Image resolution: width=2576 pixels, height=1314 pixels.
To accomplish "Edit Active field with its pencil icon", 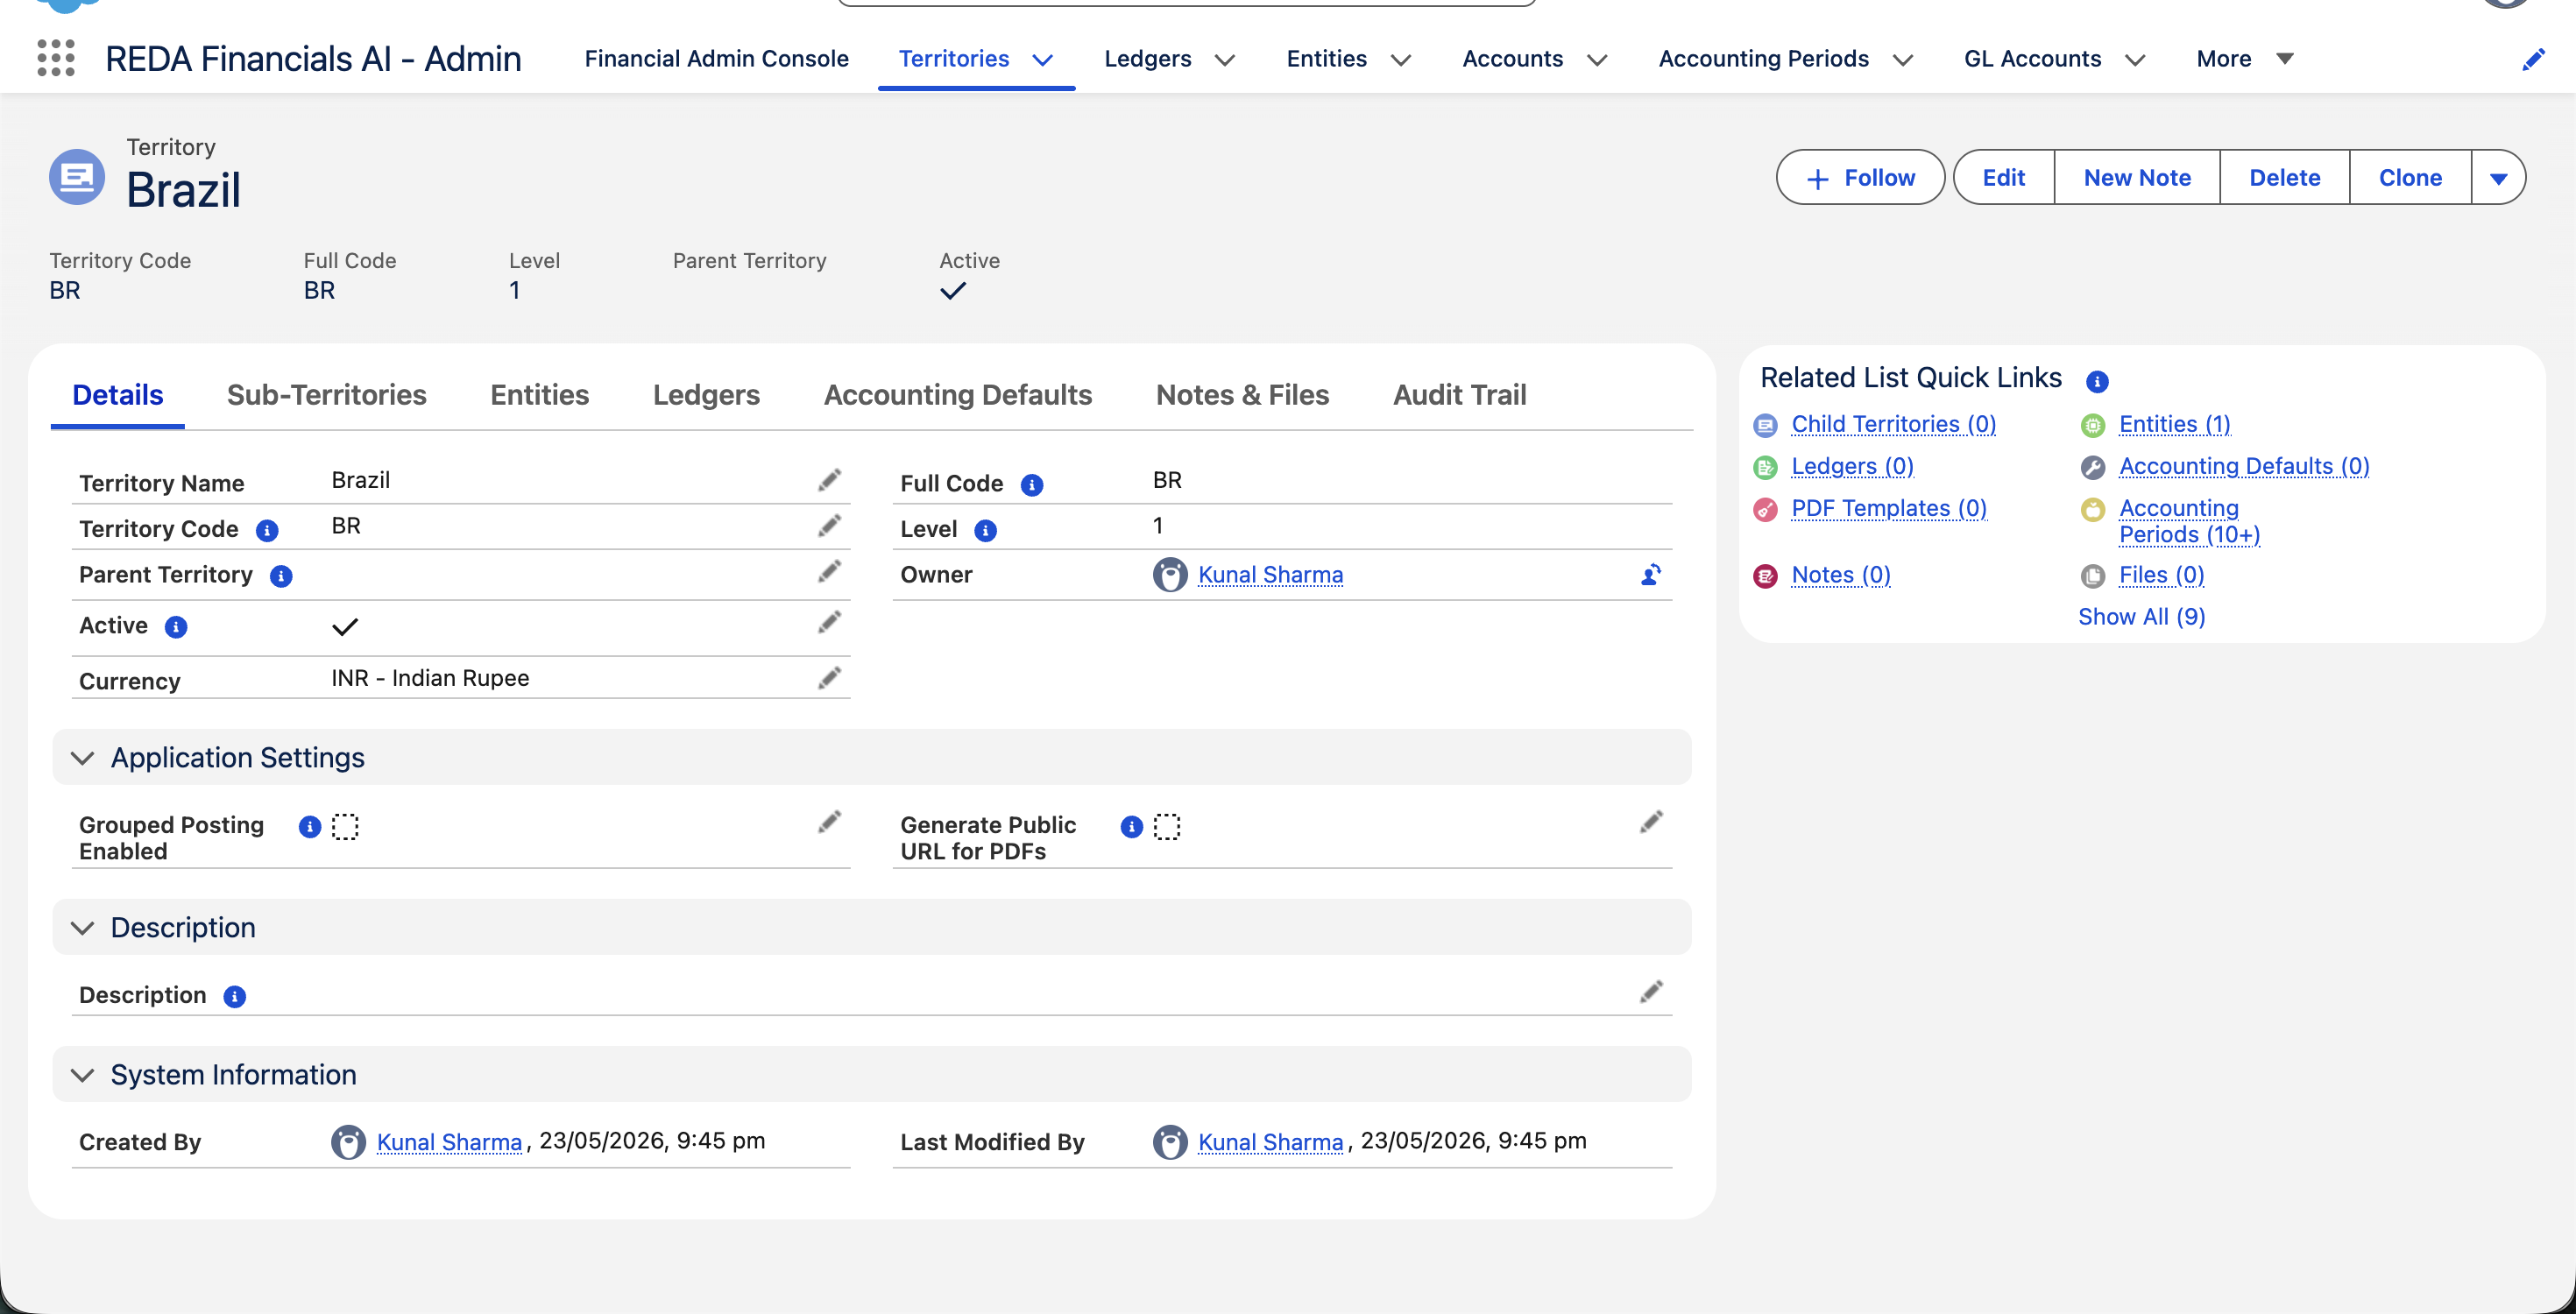I will click(829, 623).
